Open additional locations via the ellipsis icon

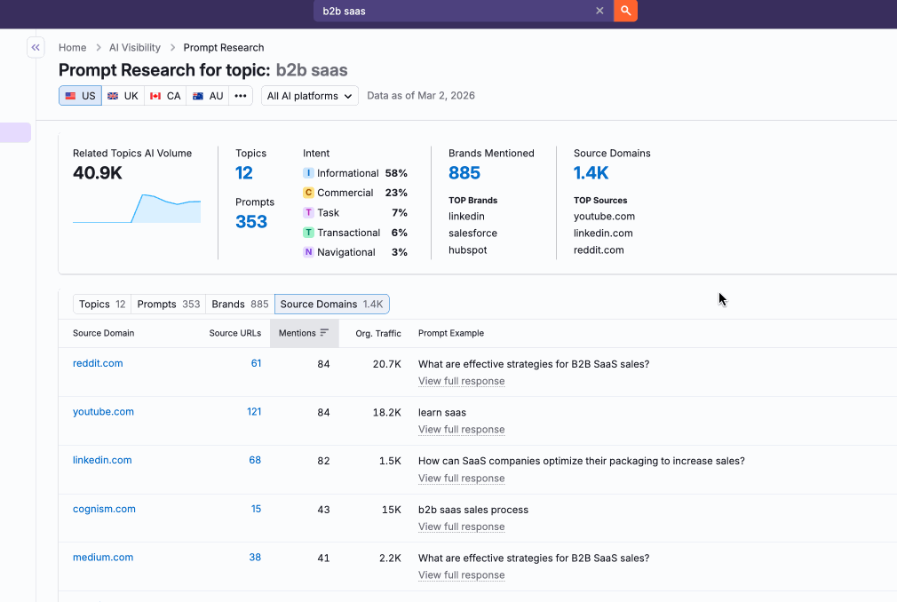coord(240,95)
